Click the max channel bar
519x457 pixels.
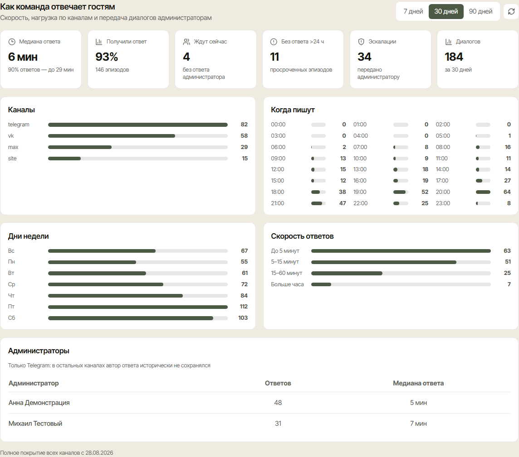point(138,147)
